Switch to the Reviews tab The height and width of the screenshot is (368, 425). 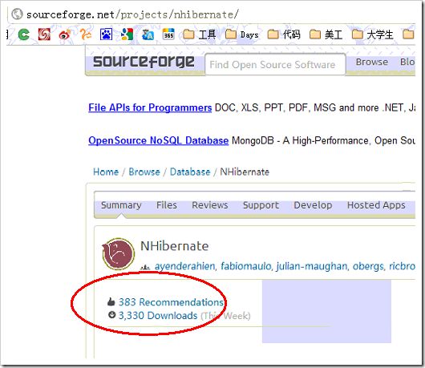click(x=210, y=205)
